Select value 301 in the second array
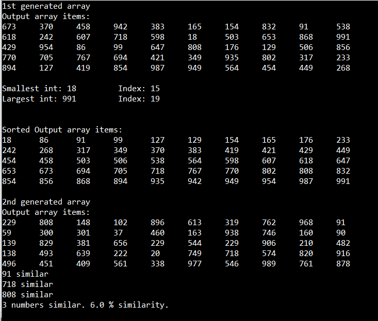 pos(83,233)
